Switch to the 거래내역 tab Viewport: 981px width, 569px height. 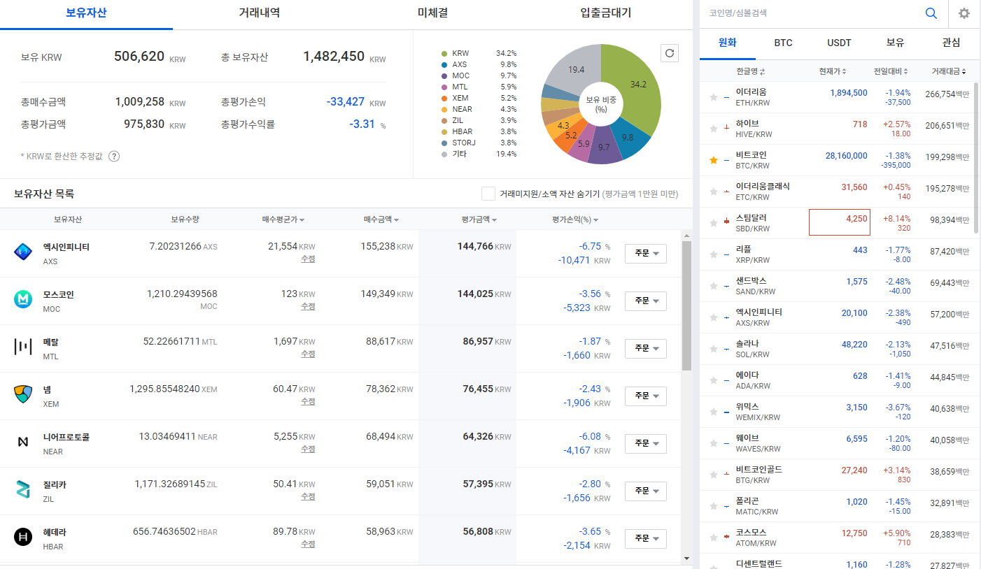pyautogui.click(x=259, y=13)
